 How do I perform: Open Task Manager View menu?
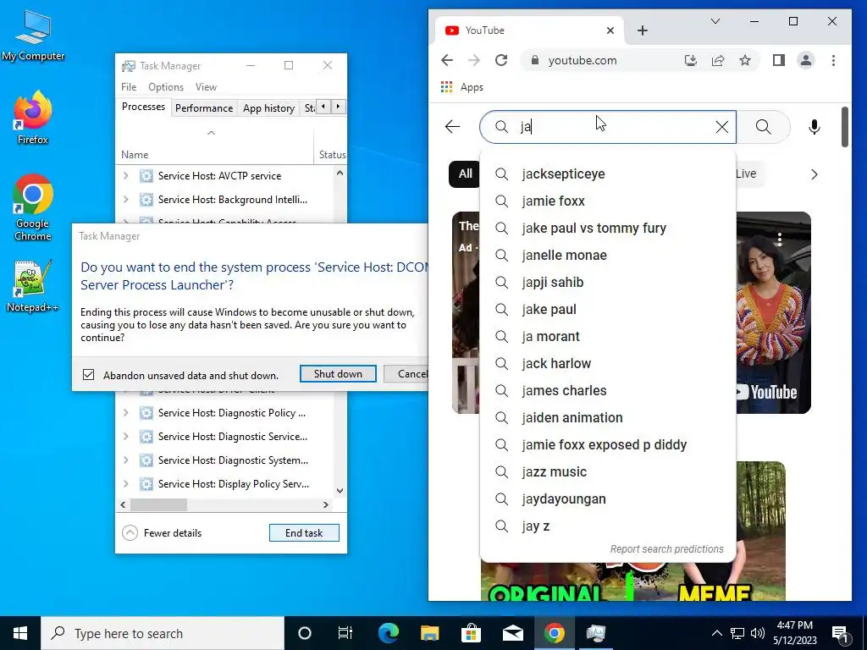click(x=206, y=87)
